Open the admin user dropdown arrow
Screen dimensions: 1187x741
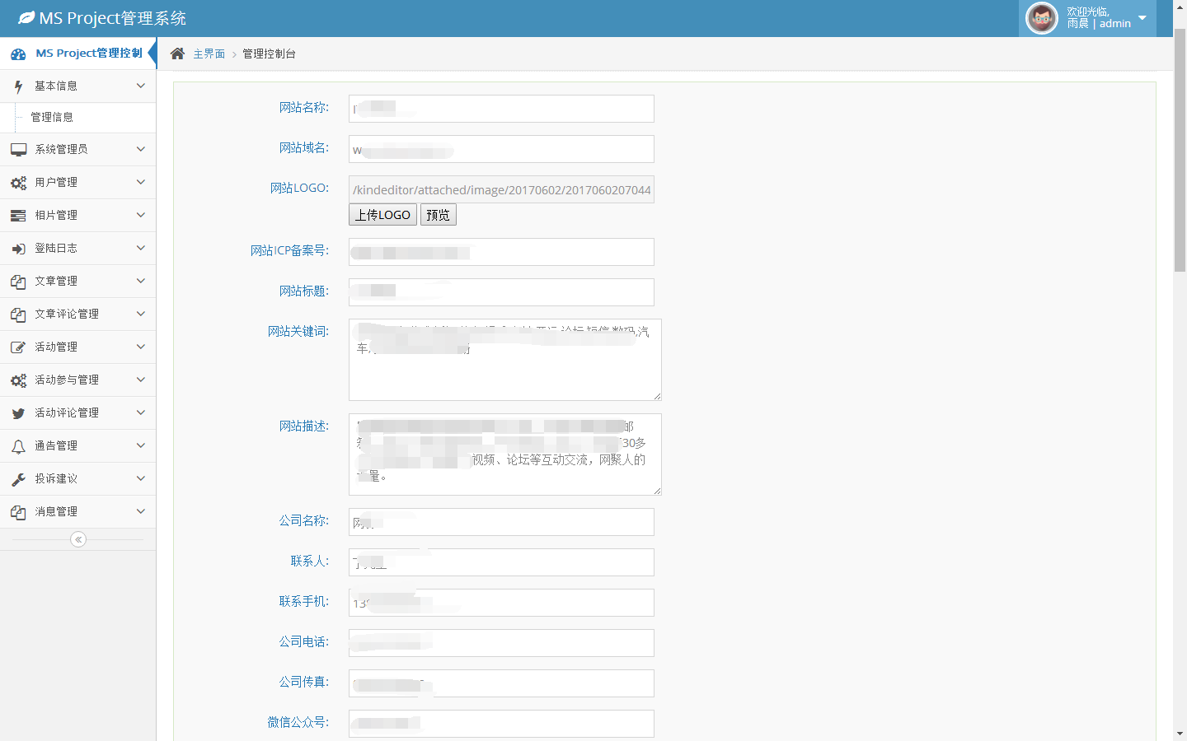click(x=1142, y=18)
